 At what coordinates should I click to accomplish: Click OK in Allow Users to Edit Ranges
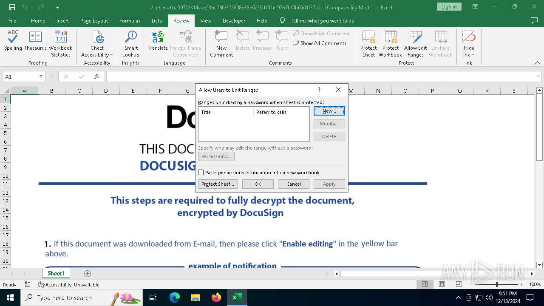tap(258, 184)
